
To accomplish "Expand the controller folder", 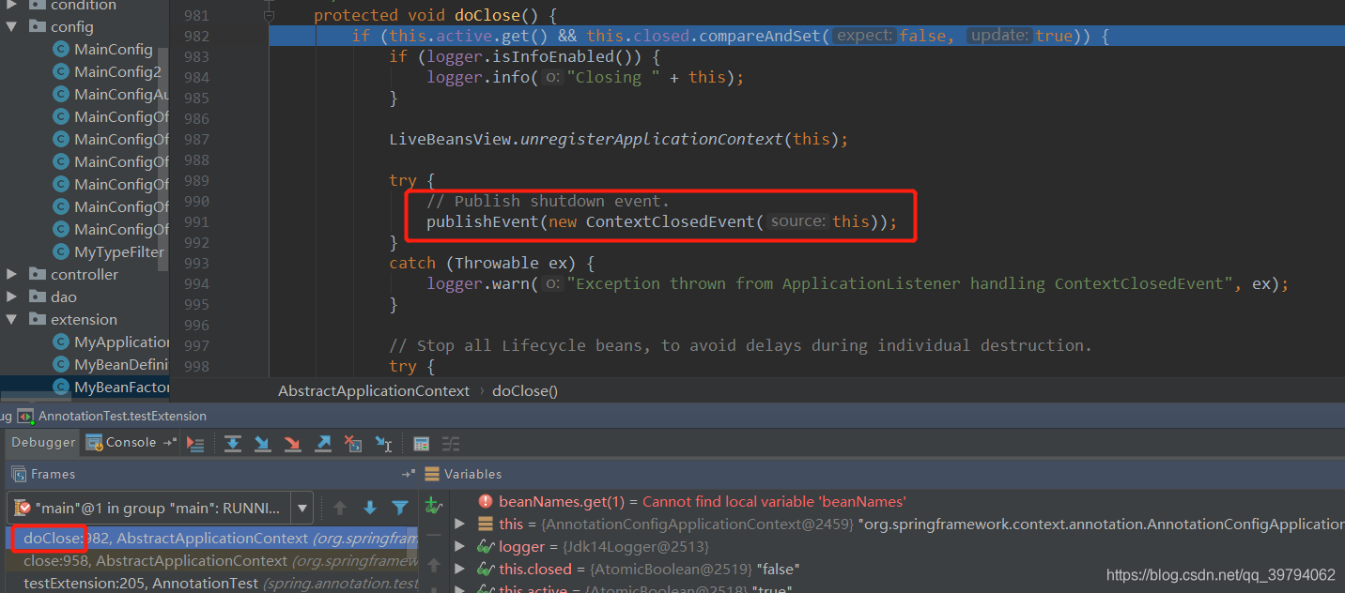I will tap(11, 274).
